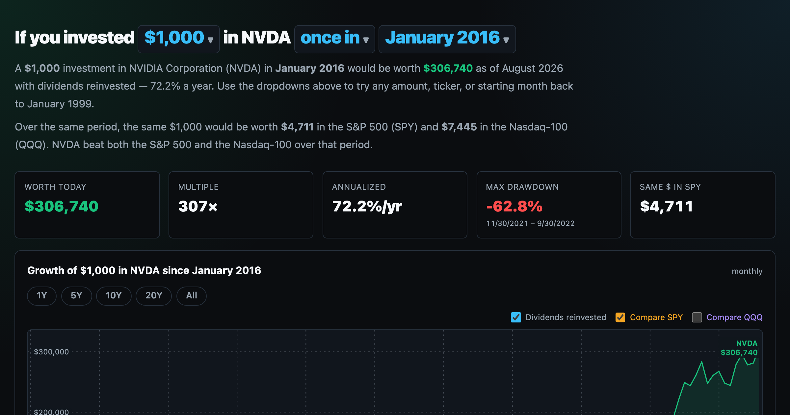
Task: Open the 'once in' frequency dropdown
Action: (334, 39)
